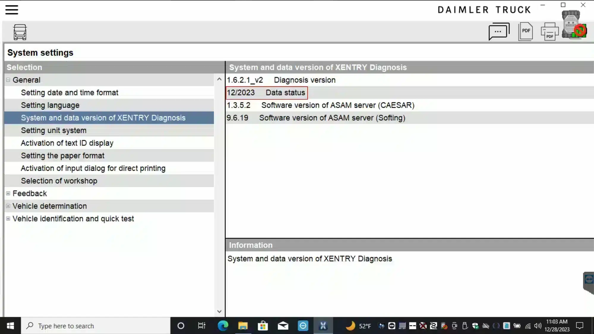Select Activation of text ID display
Viewport: 594px width, 334px height.
point(109,143)
